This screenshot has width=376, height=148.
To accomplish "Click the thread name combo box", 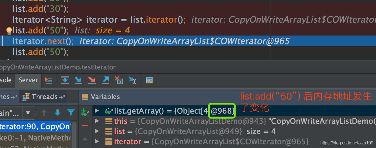I will pyautogui.click(x=17, y=113).
